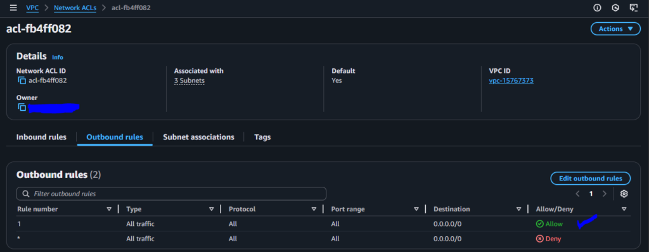Click Edit outbound rules button

(590, 179)
